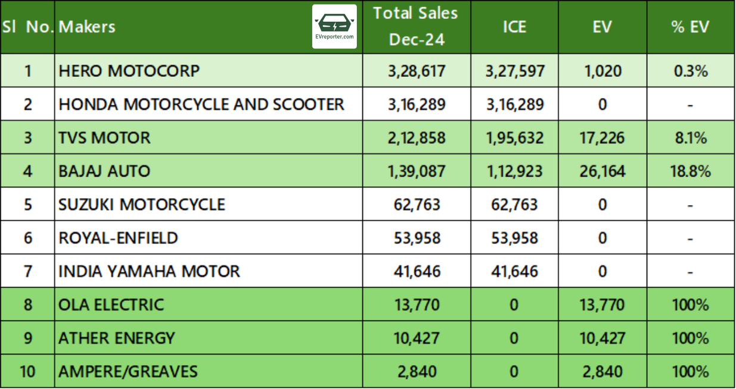Image resolution: width=736 pixels, height=389 pixels.
Task: Select Ola Electric's 100% EV share
Action: click(690, 305)
